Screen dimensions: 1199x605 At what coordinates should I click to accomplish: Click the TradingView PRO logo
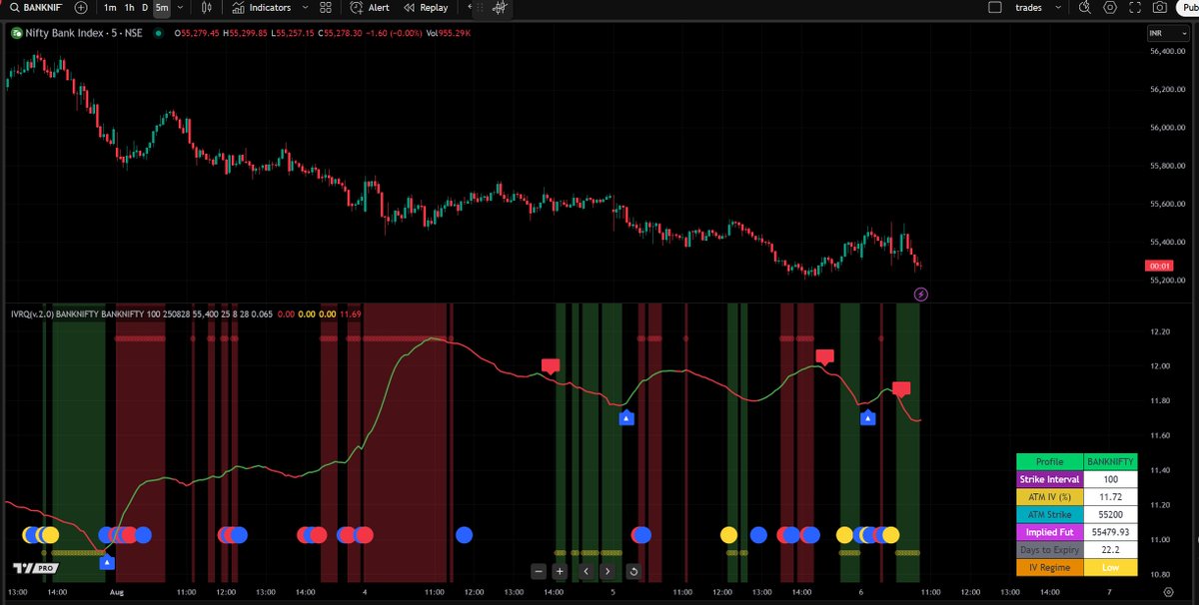[x=34, y=569]
